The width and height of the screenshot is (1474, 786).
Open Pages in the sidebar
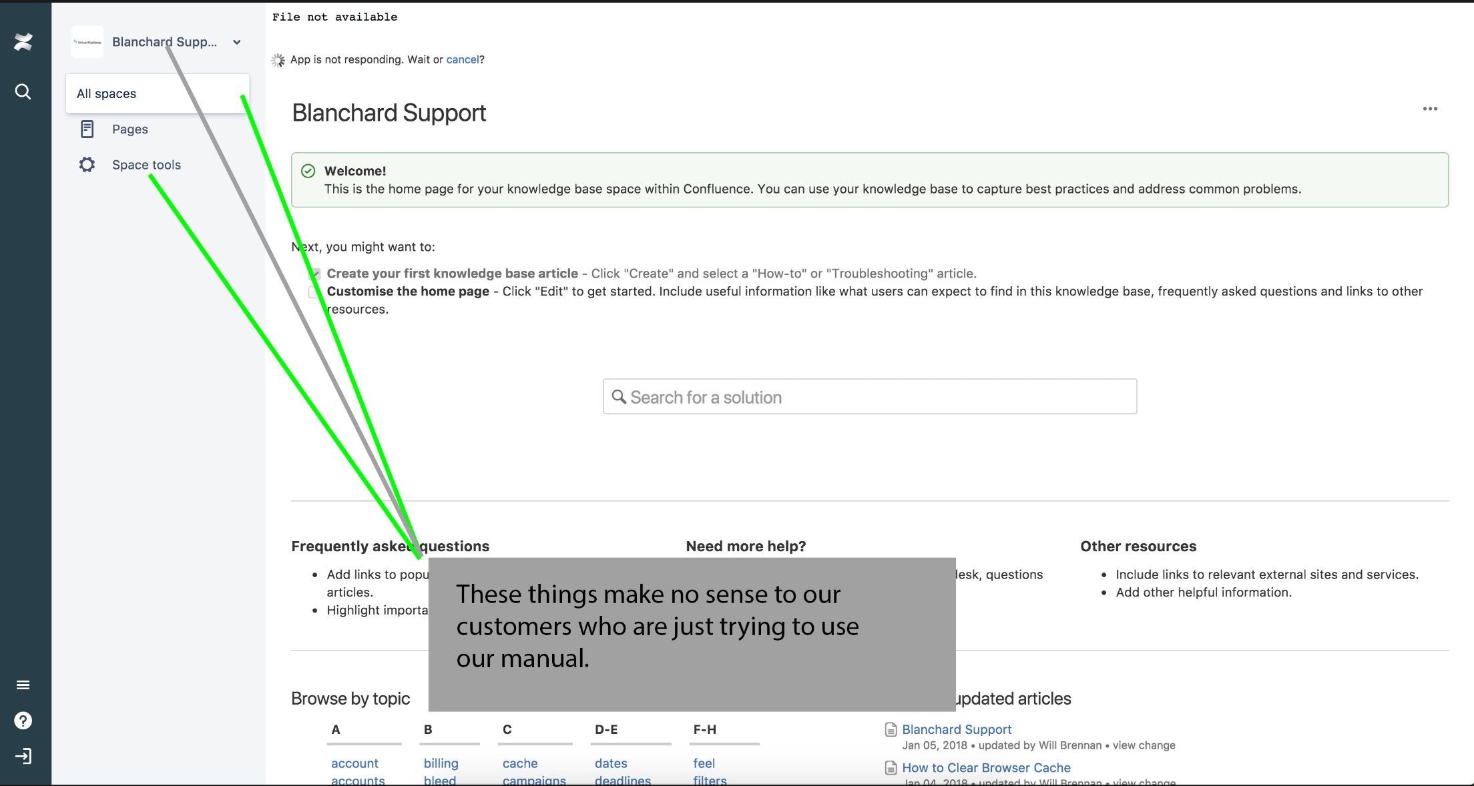pyautogui.click(x=130, y=129)
